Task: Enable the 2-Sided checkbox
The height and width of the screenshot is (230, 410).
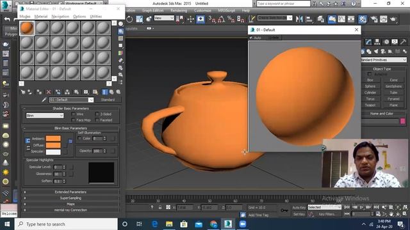Action: (x=97, y=114)
